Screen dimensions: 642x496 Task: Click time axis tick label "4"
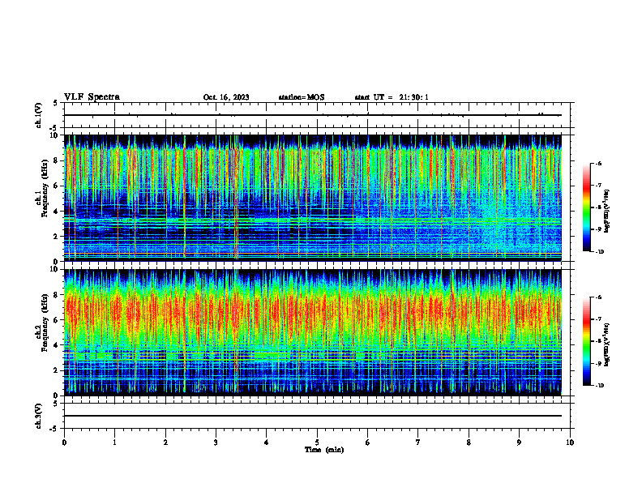(267, 443)
